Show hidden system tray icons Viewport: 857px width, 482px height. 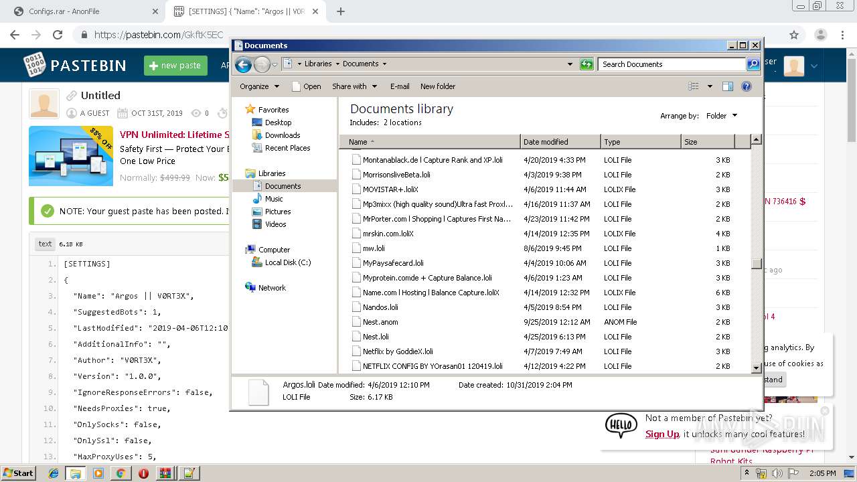pos(747,473)
